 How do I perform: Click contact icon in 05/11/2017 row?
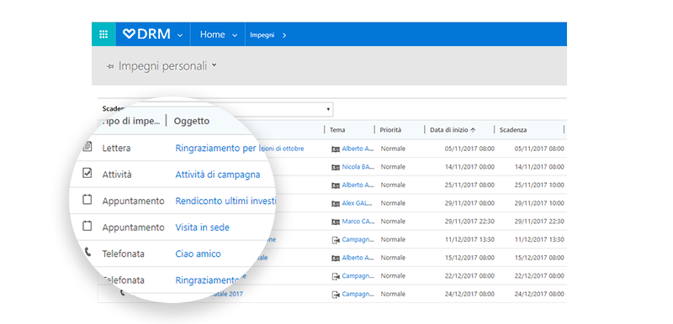pyautogui.click(x=335, y=149)
